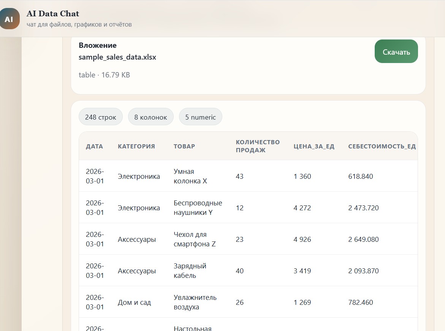
Task: Click the date in the Умная колонка X row
Action: pyautogui.click(x=95, y=176)
